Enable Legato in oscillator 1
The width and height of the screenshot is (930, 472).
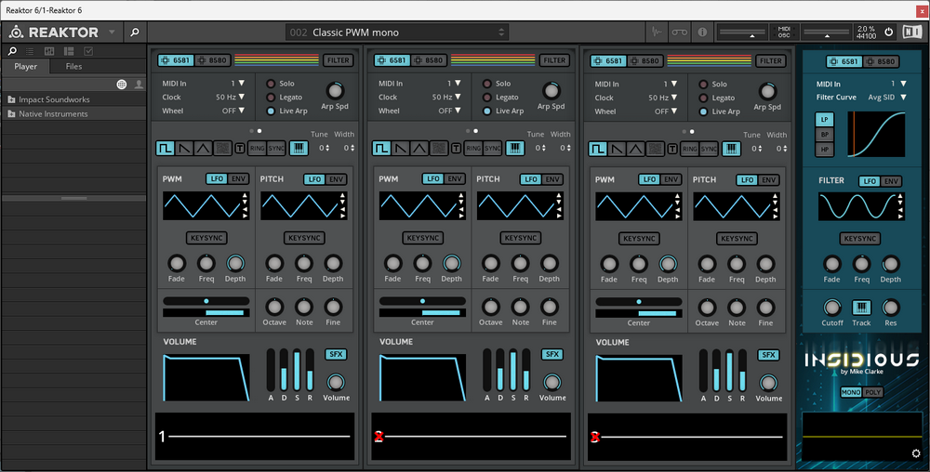tap(271, 98)
